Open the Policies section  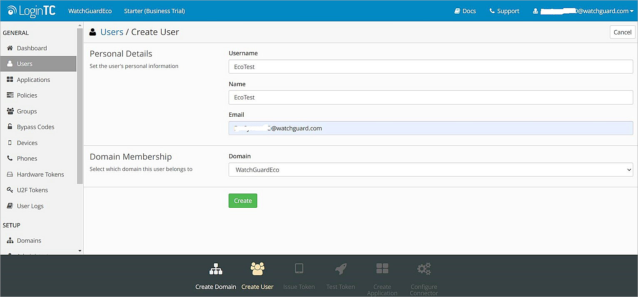27,95
